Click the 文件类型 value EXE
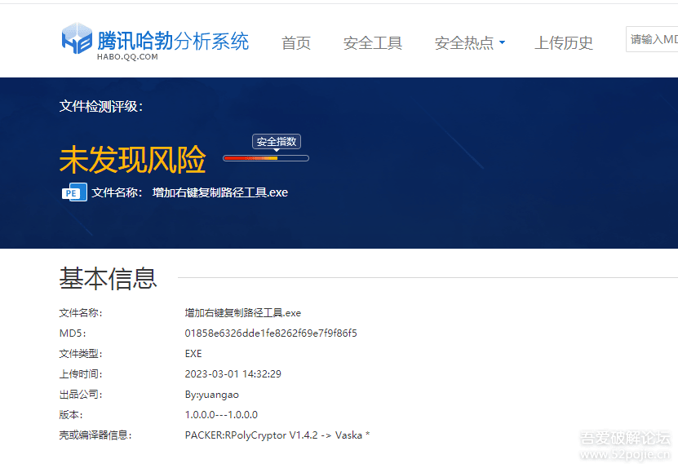The image size is (678, 468). point(193,354)
